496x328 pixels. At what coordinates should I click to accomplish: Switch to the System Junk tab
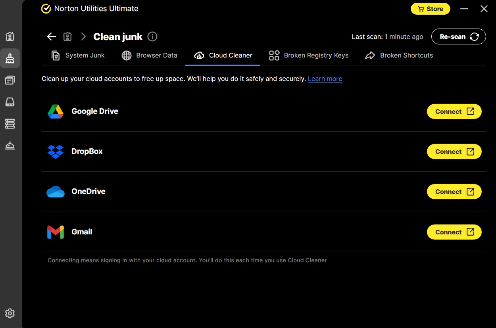tap(78, 55)
